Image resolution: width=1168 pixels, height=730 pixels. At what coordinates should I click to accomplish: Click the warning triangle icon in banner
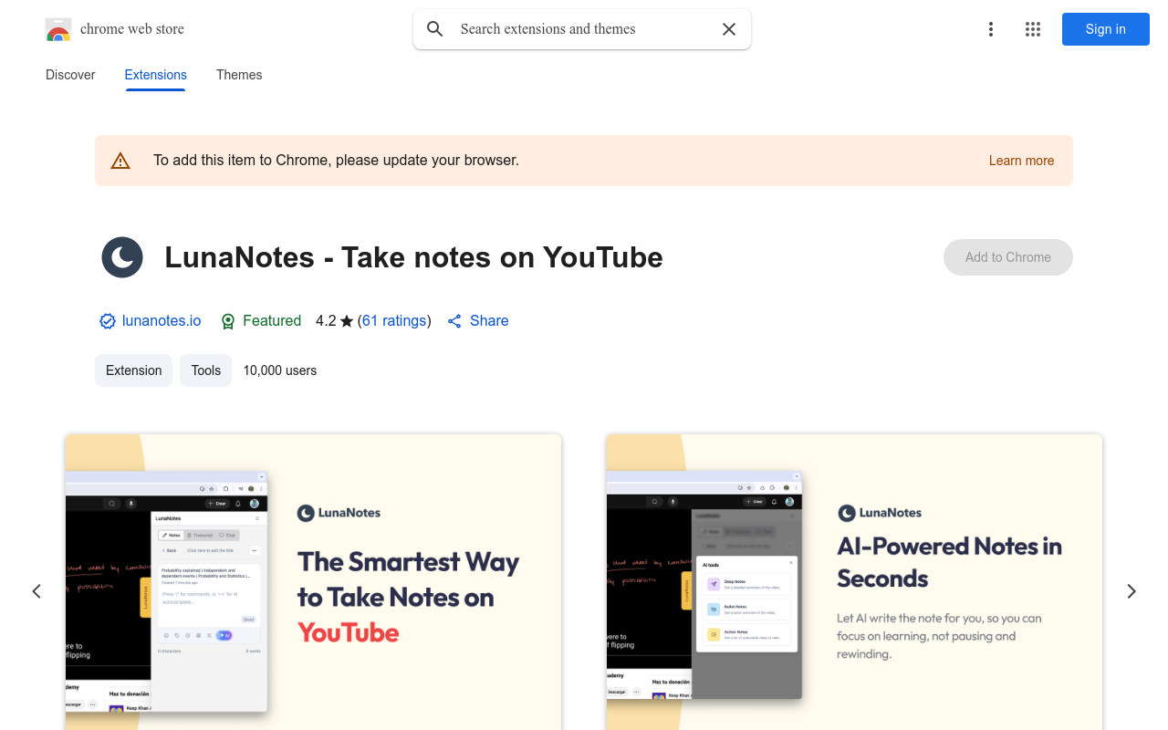120,162
